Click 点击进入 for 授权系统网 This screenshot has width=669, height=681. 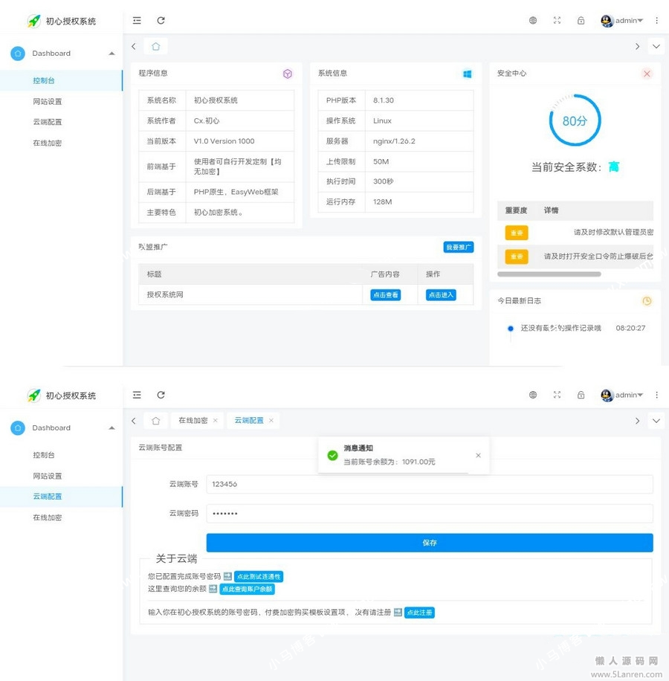click(x=440, y=295)
